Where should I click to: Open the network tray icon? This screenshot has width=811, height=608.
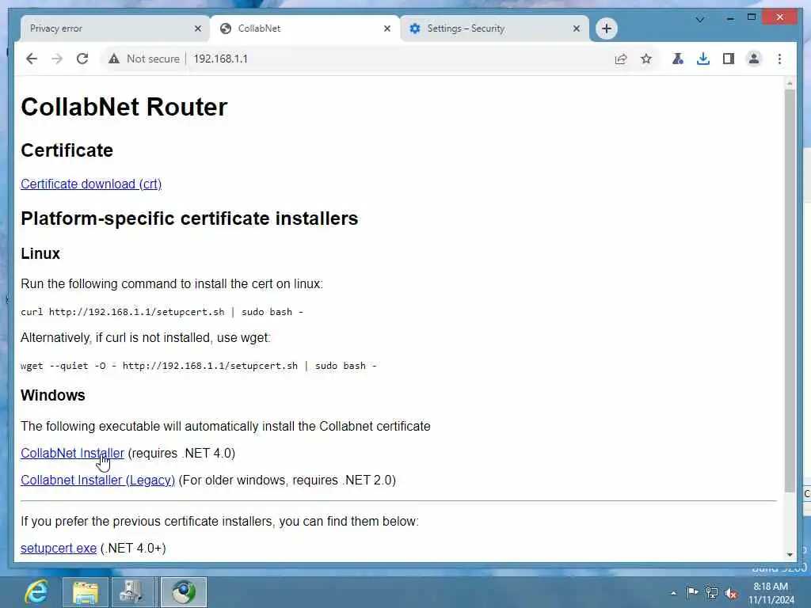click(712, 593)
